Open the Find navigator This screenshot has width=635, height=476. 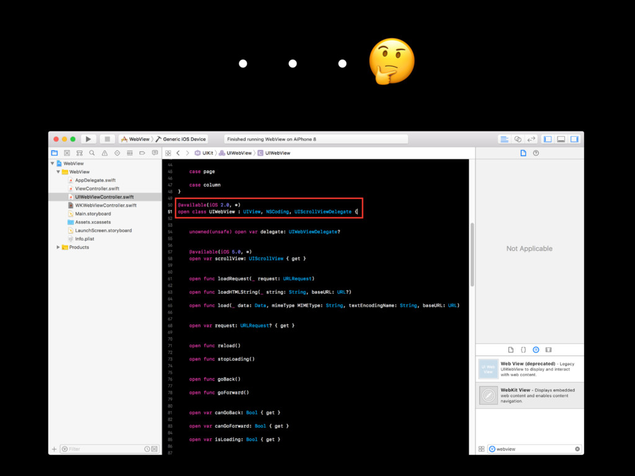click(x=92, y=153)
